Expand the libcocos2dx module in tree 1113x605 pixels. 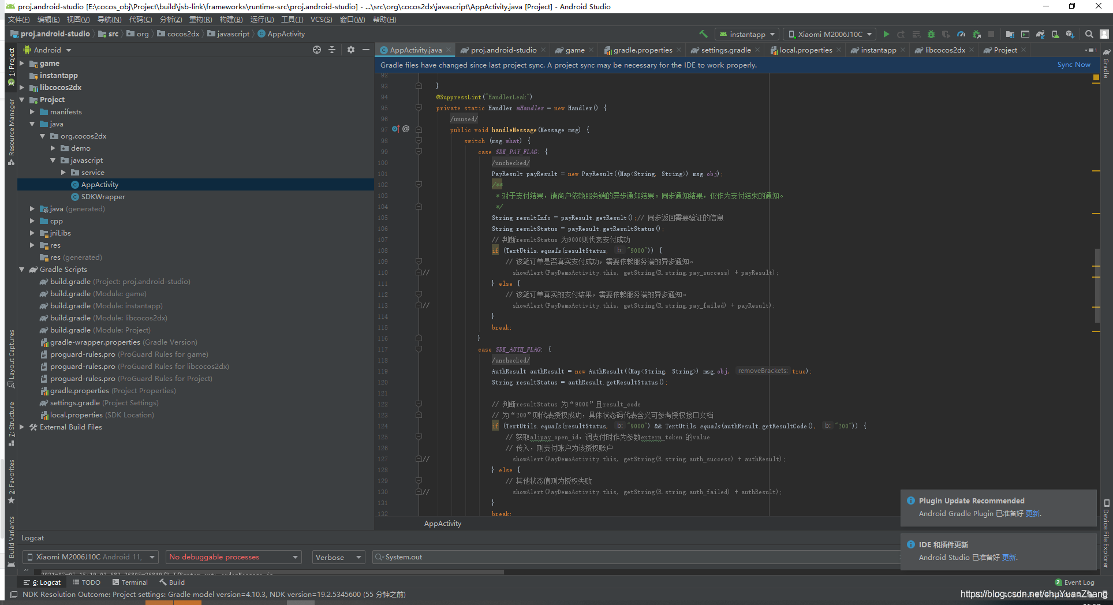(x=22, y=88)
